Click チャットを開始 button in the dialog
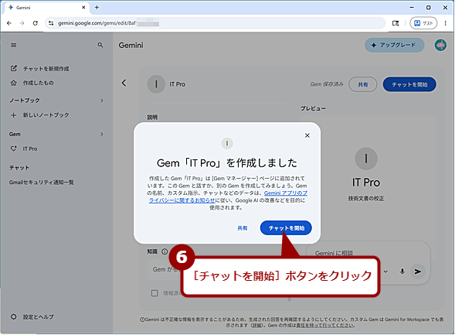 coord(286,228)
